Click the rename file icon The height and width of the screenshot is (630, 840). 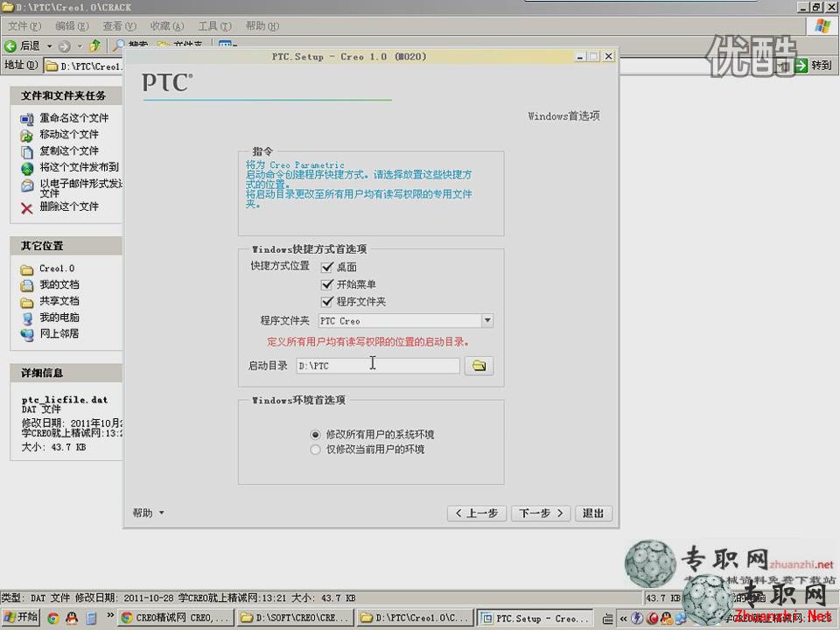pos(27,118)
